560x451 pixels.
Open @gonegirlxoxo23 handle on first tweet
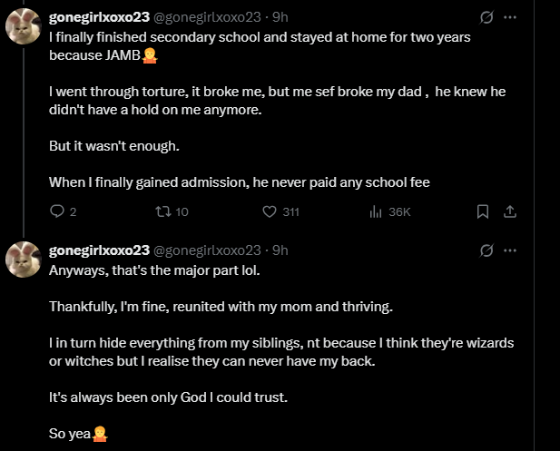tap(207, 17)
